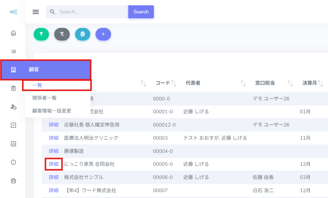Click the list icon in sidebar

tap(13, 51)
